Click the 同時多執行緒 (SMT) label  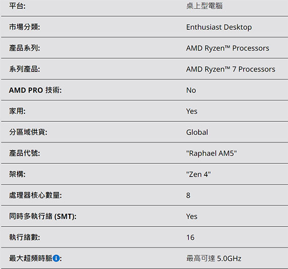pos(42,216)
